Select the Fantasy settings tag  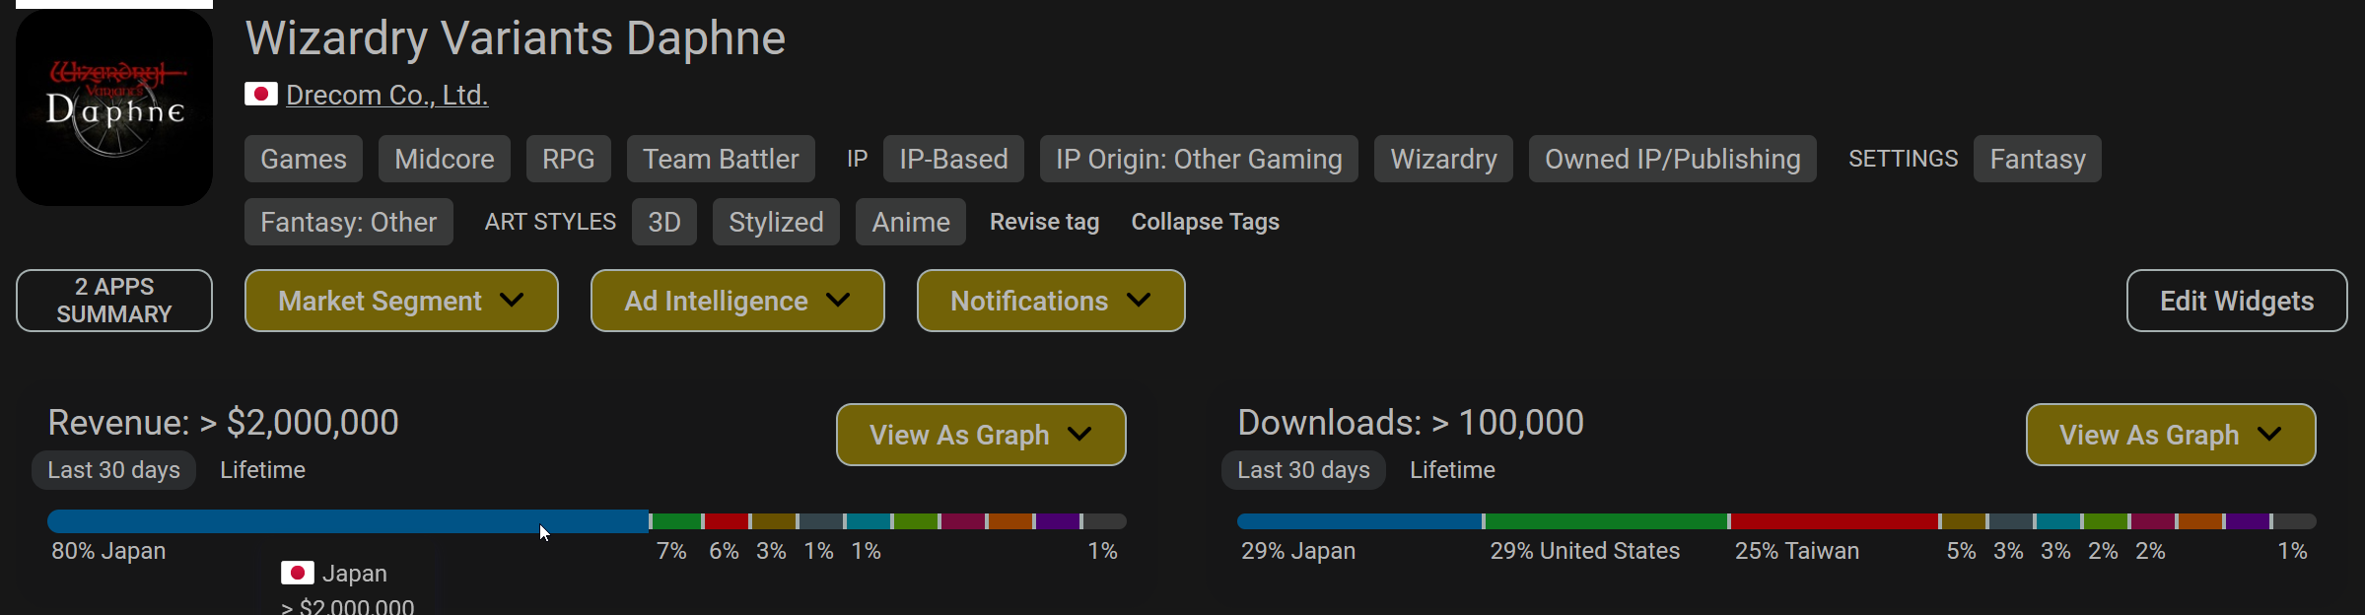tap(2038, 159)
